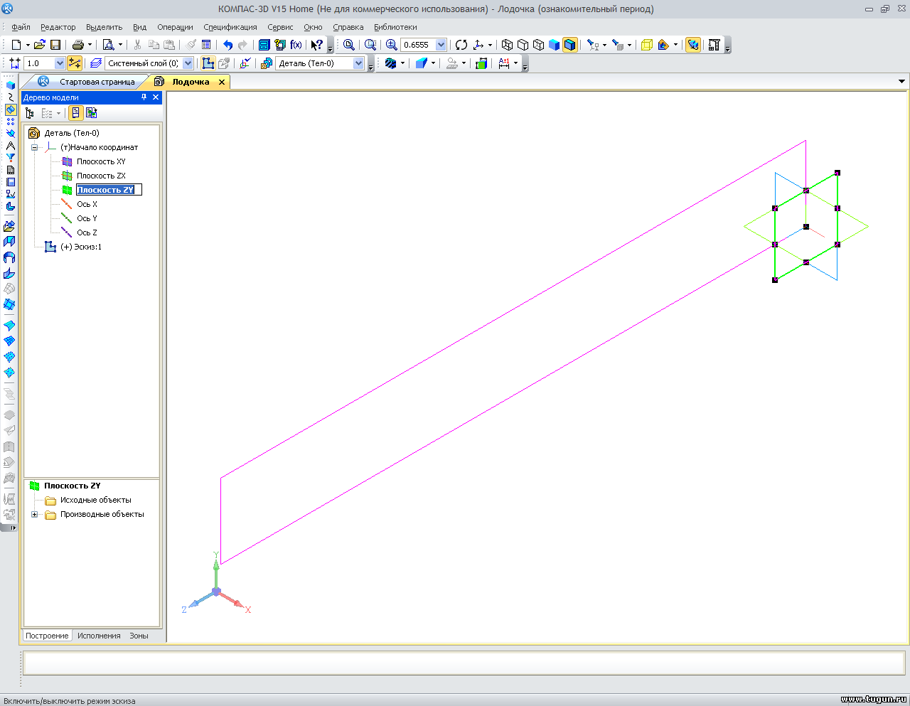Close the Дерево модели panel
Screen dimensions: 910x706
156,97
